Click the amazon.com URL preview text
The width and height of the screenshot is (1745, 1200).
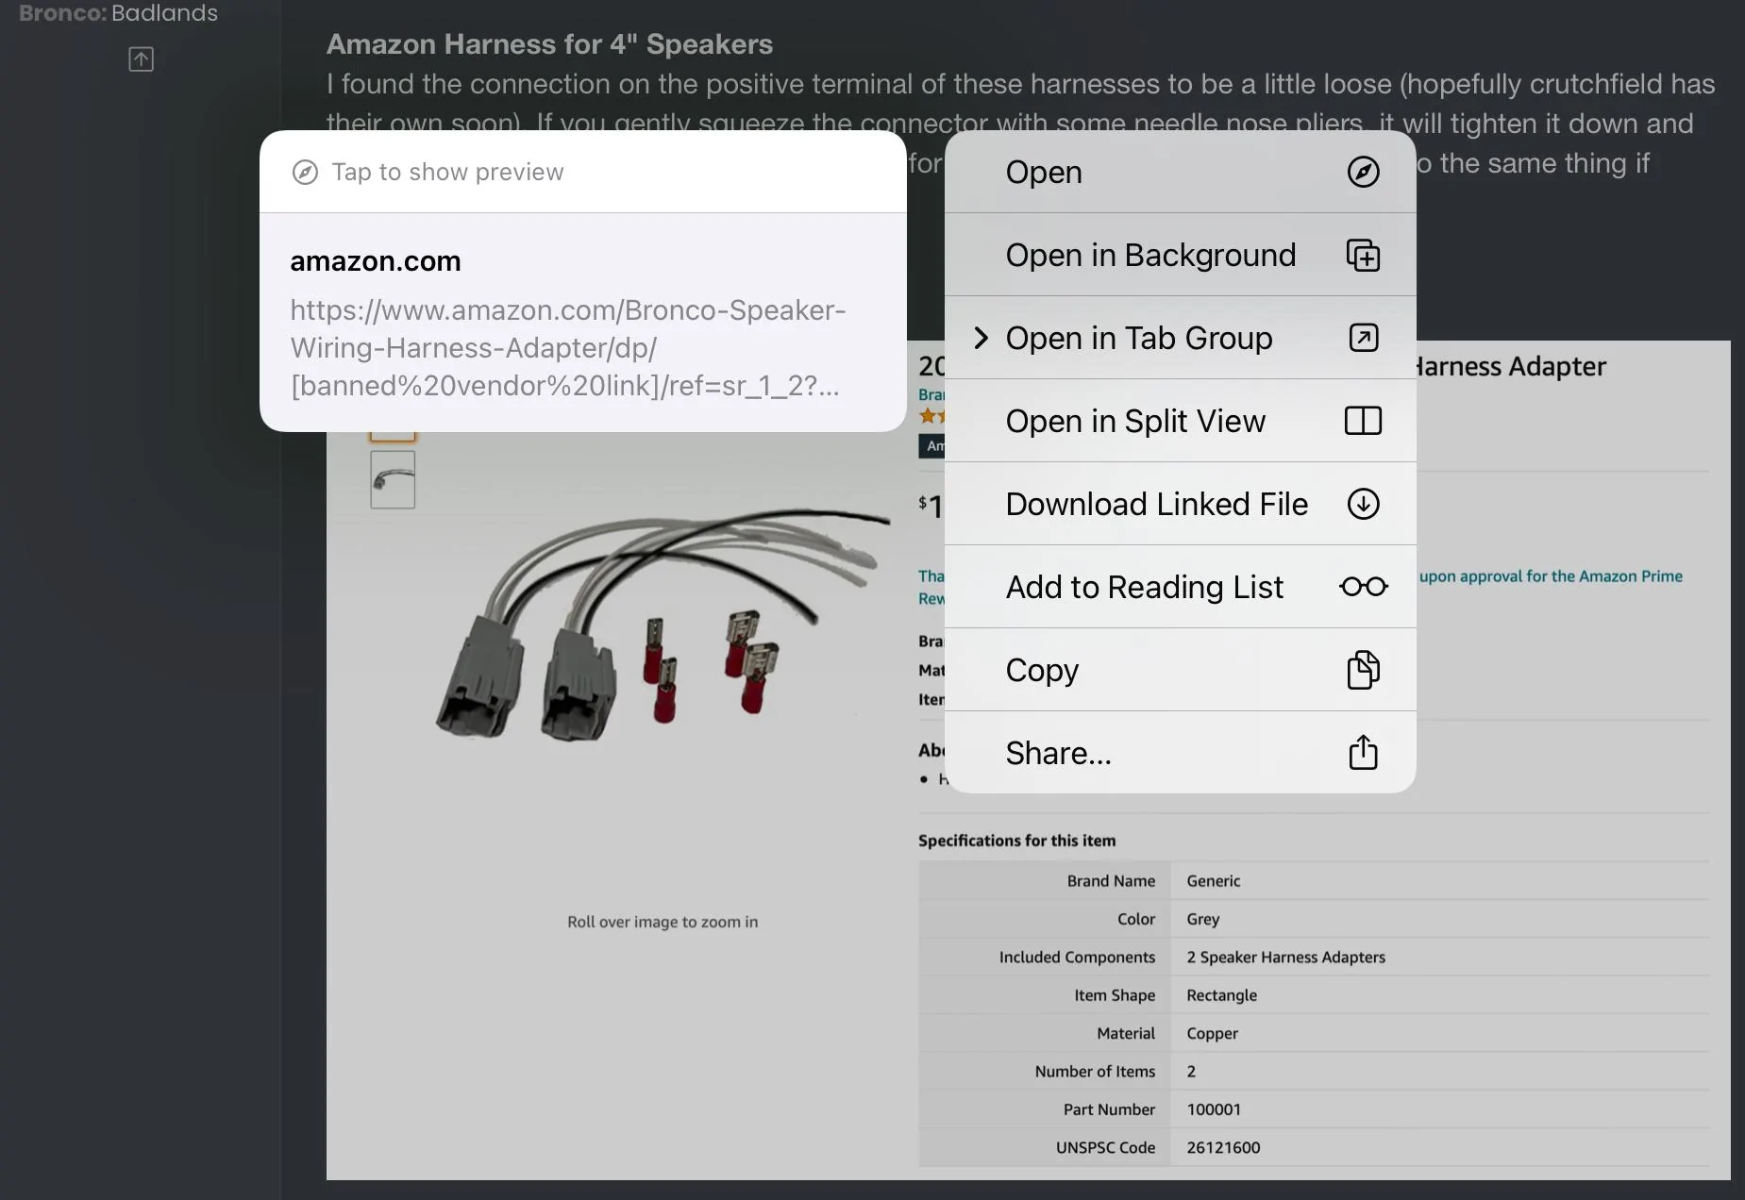pos(567,348)
